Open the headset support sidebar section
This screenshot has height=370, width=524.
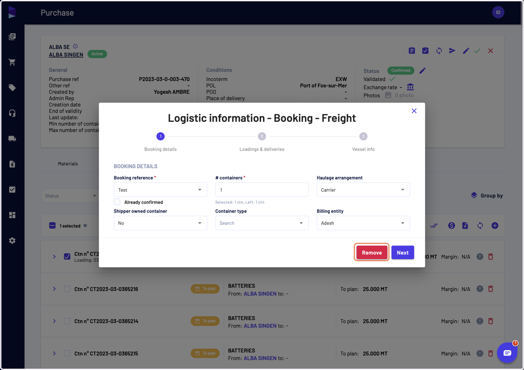click(x=12, y=113)
